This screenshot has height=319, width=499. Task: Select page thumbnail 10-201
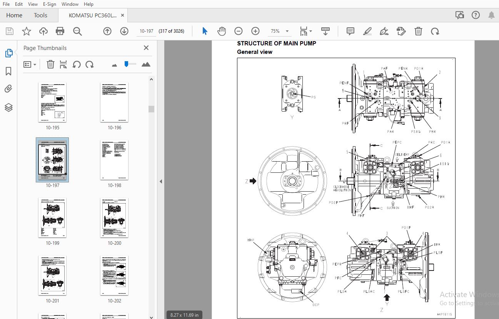coord(52,276)
